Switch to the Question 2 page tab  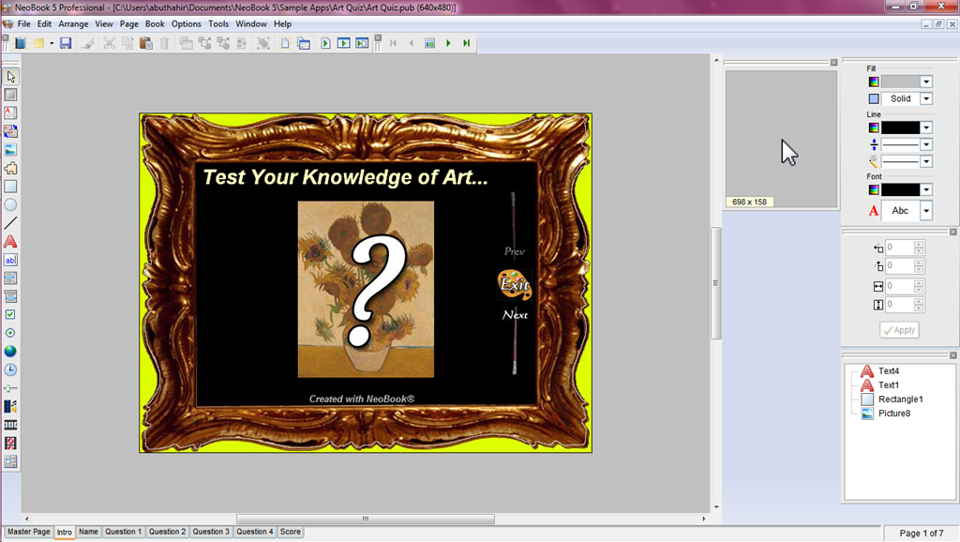click(x=167, y=532)
